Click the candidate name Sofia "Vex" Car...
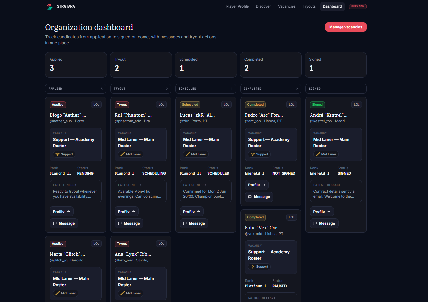 (x=263, y=228)
